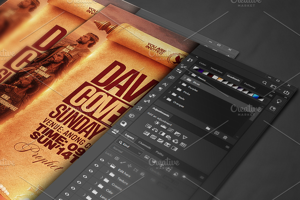Hide the Texture layer group
The height and width of the screenshot is (200, 300).
pos(96,165)
